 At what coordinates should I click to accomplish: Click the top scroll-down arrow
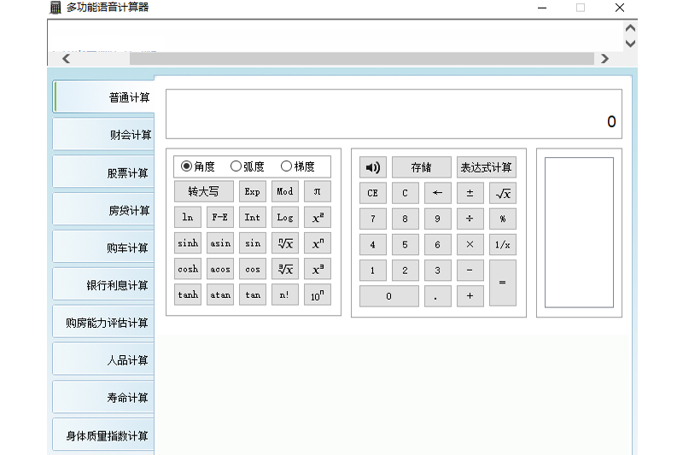click(x=630, y=44)
